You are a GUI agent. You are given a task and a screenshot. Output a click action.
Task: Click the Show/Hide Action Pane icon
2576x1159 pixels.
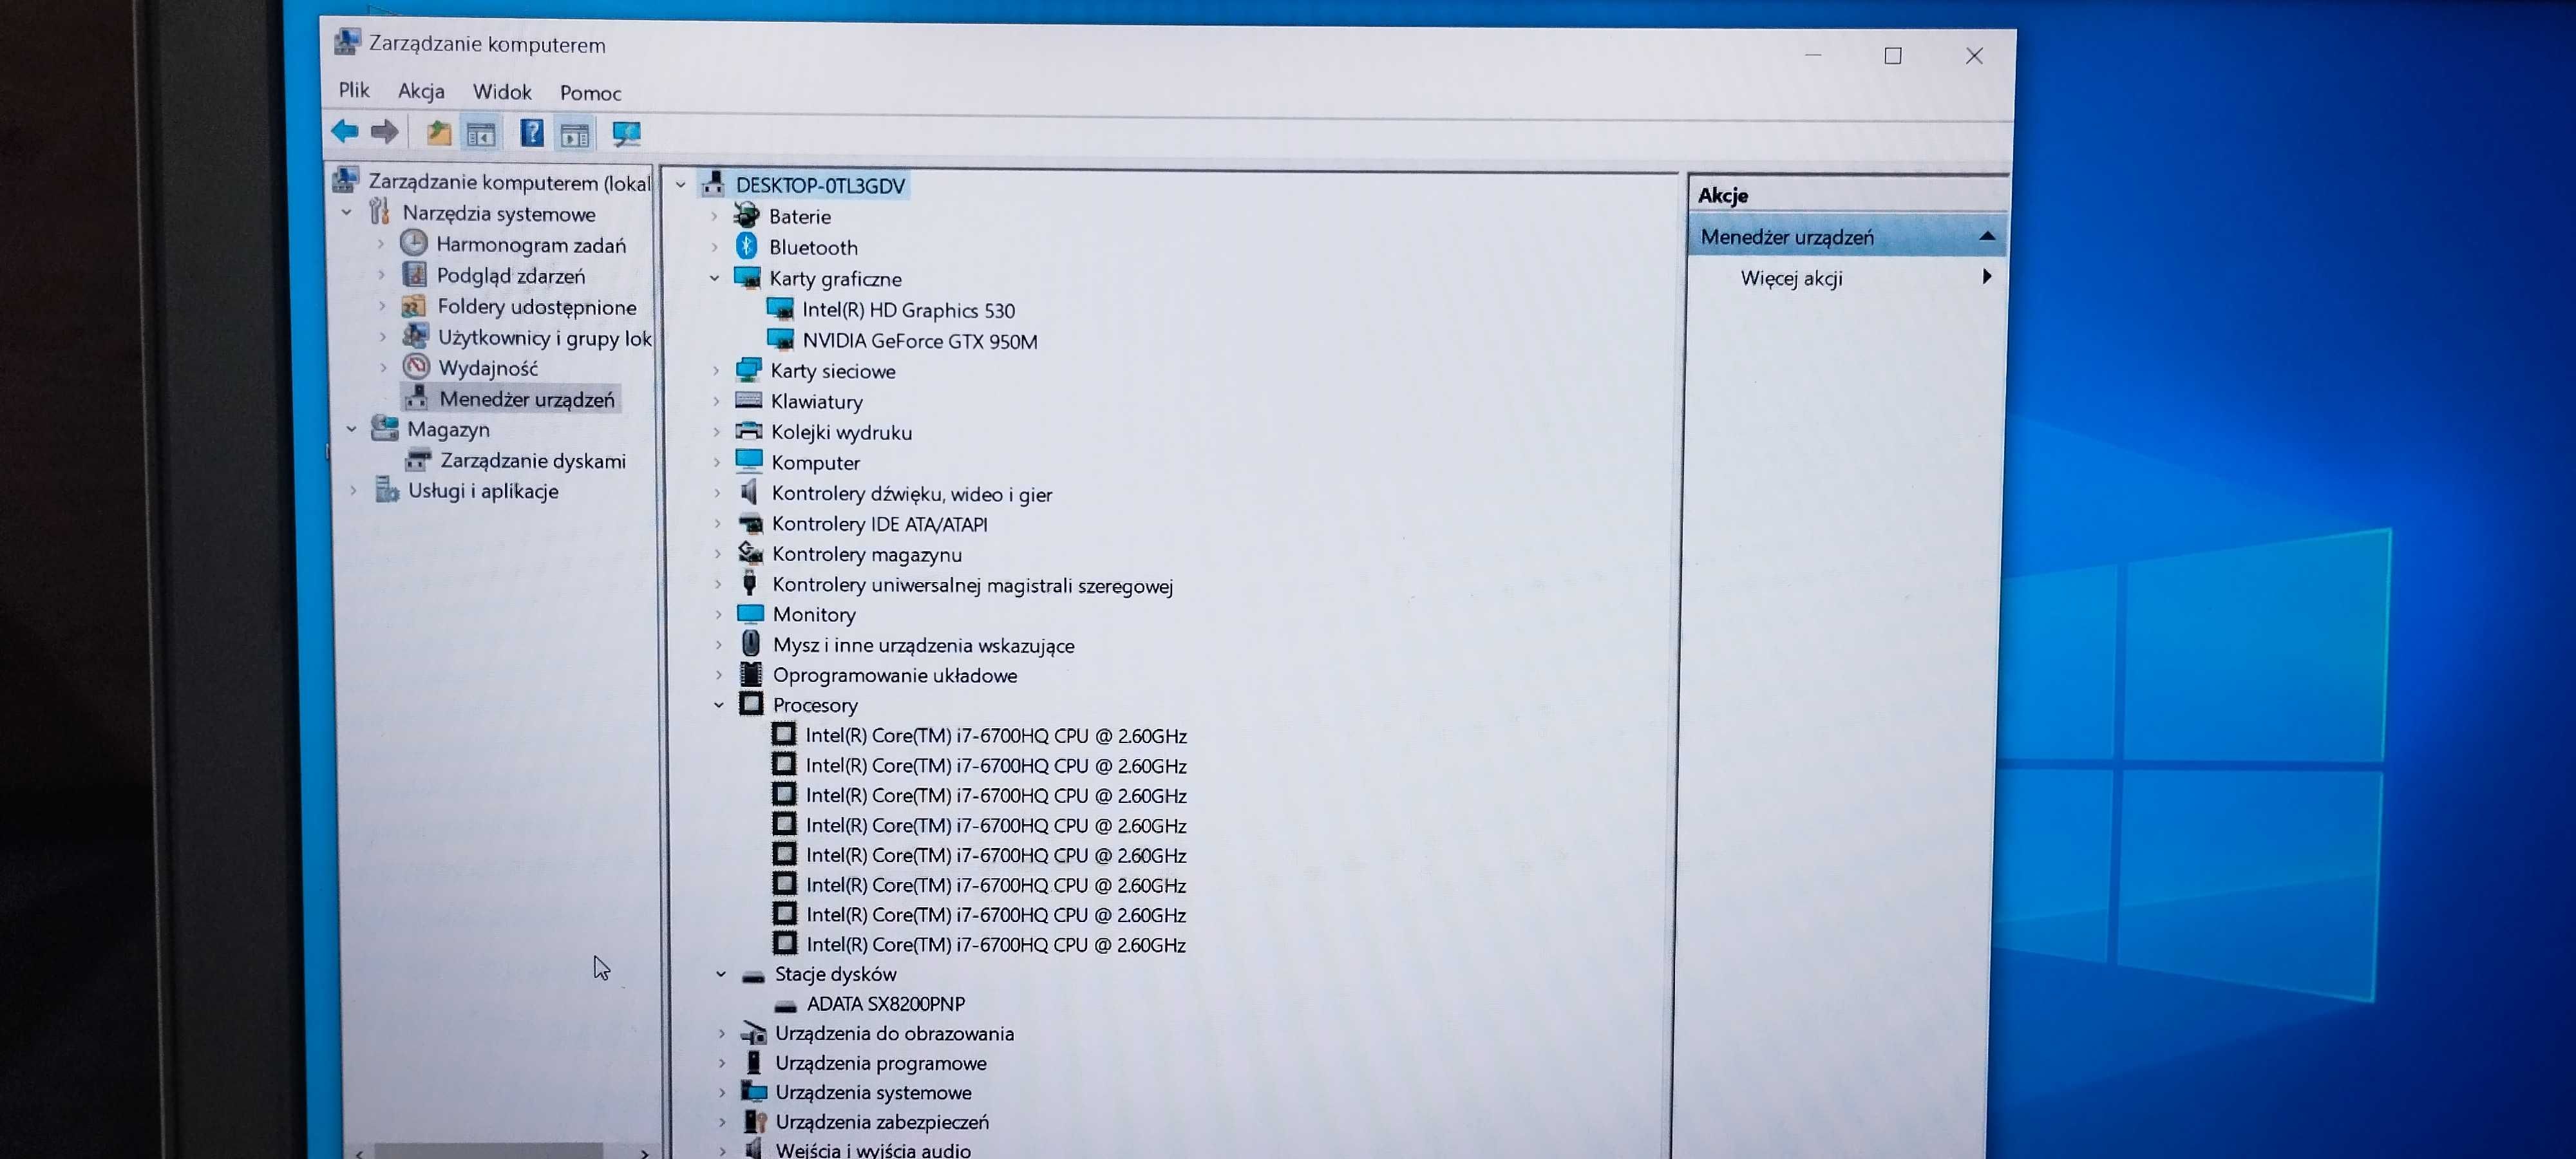coord(575,135)
